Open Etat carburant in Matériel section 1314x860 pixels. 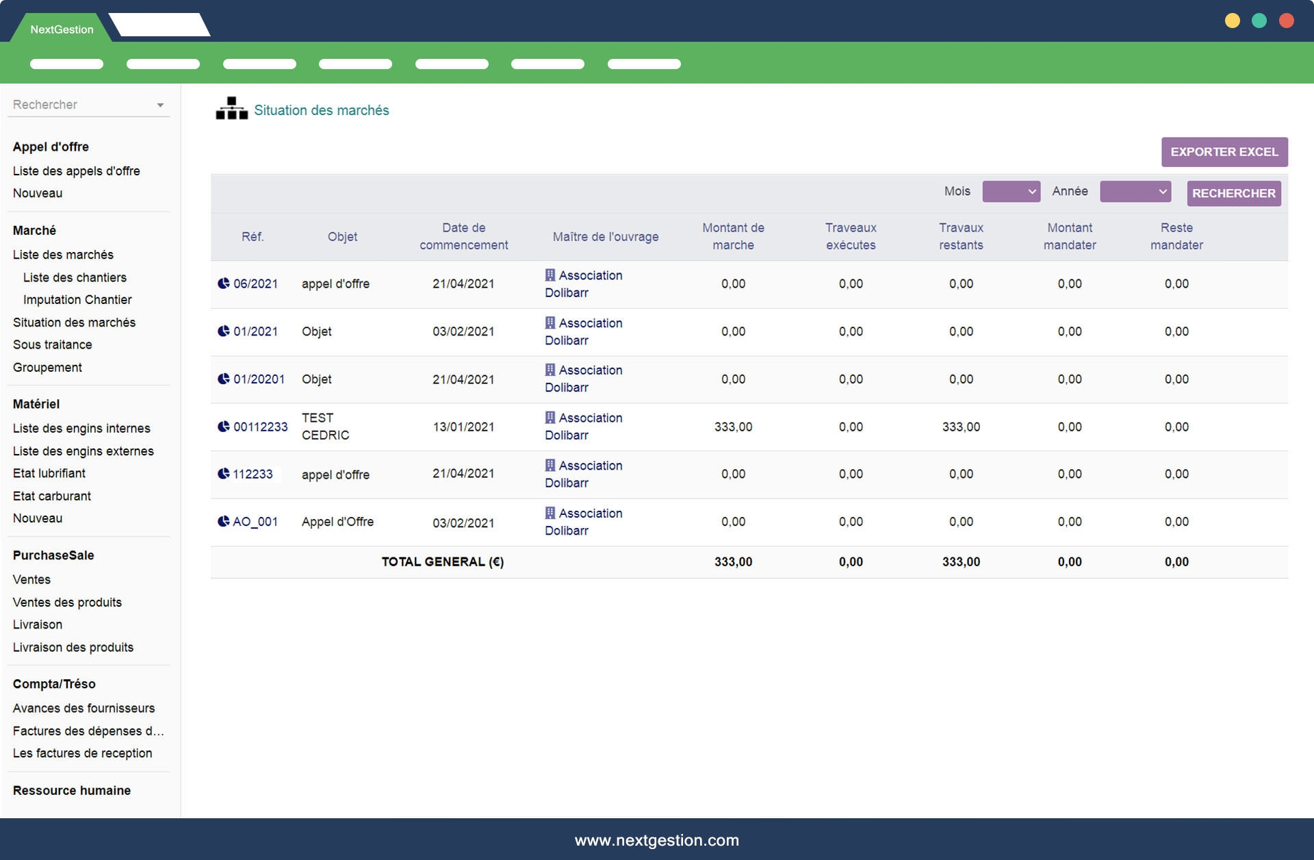(52, 496)
